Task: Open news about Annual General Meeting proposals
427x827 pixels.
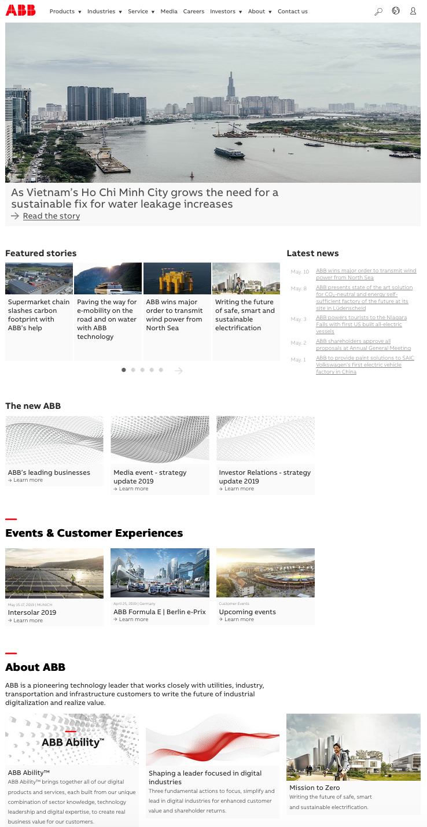Action: click(x=363, y=345)
